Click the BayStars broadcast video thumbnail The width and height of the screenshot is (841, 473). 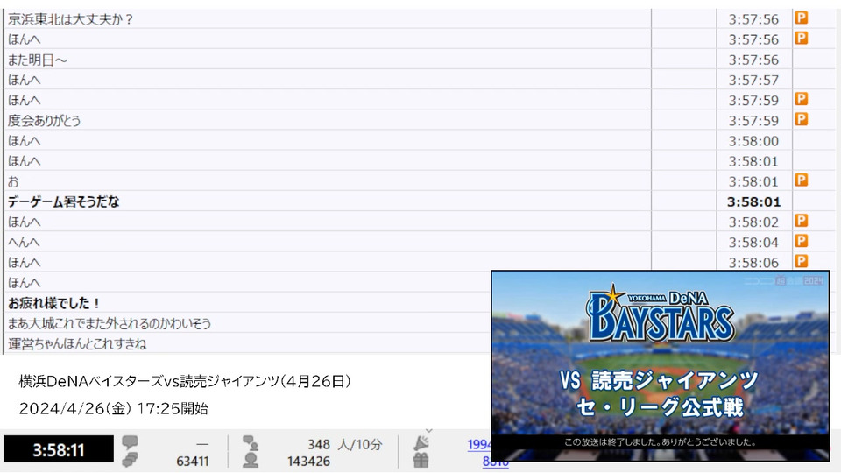[661, 366]
